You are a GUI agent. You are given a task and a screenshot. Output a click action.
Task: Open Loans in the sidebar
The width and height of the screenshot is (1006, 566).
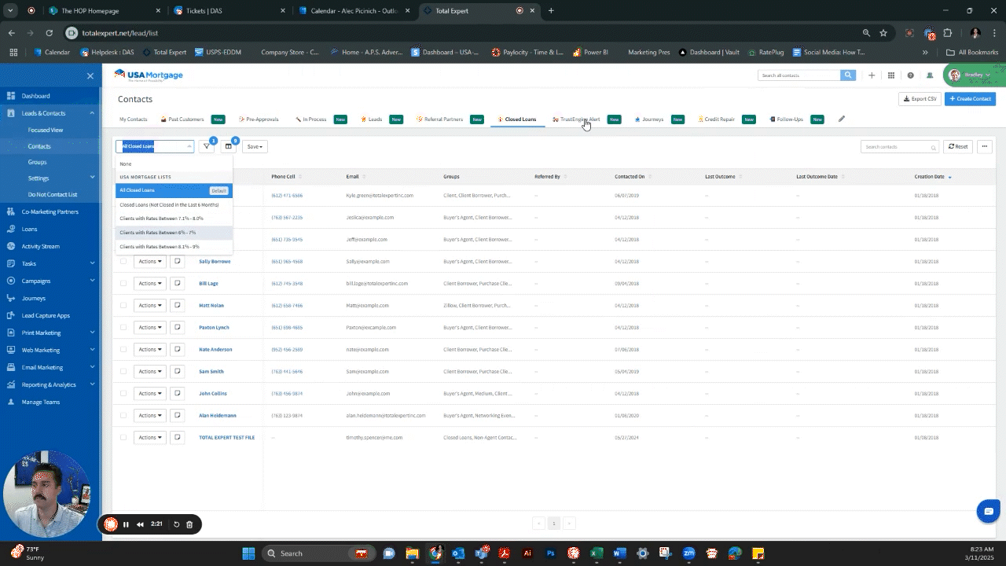click(x=29, y=229)
